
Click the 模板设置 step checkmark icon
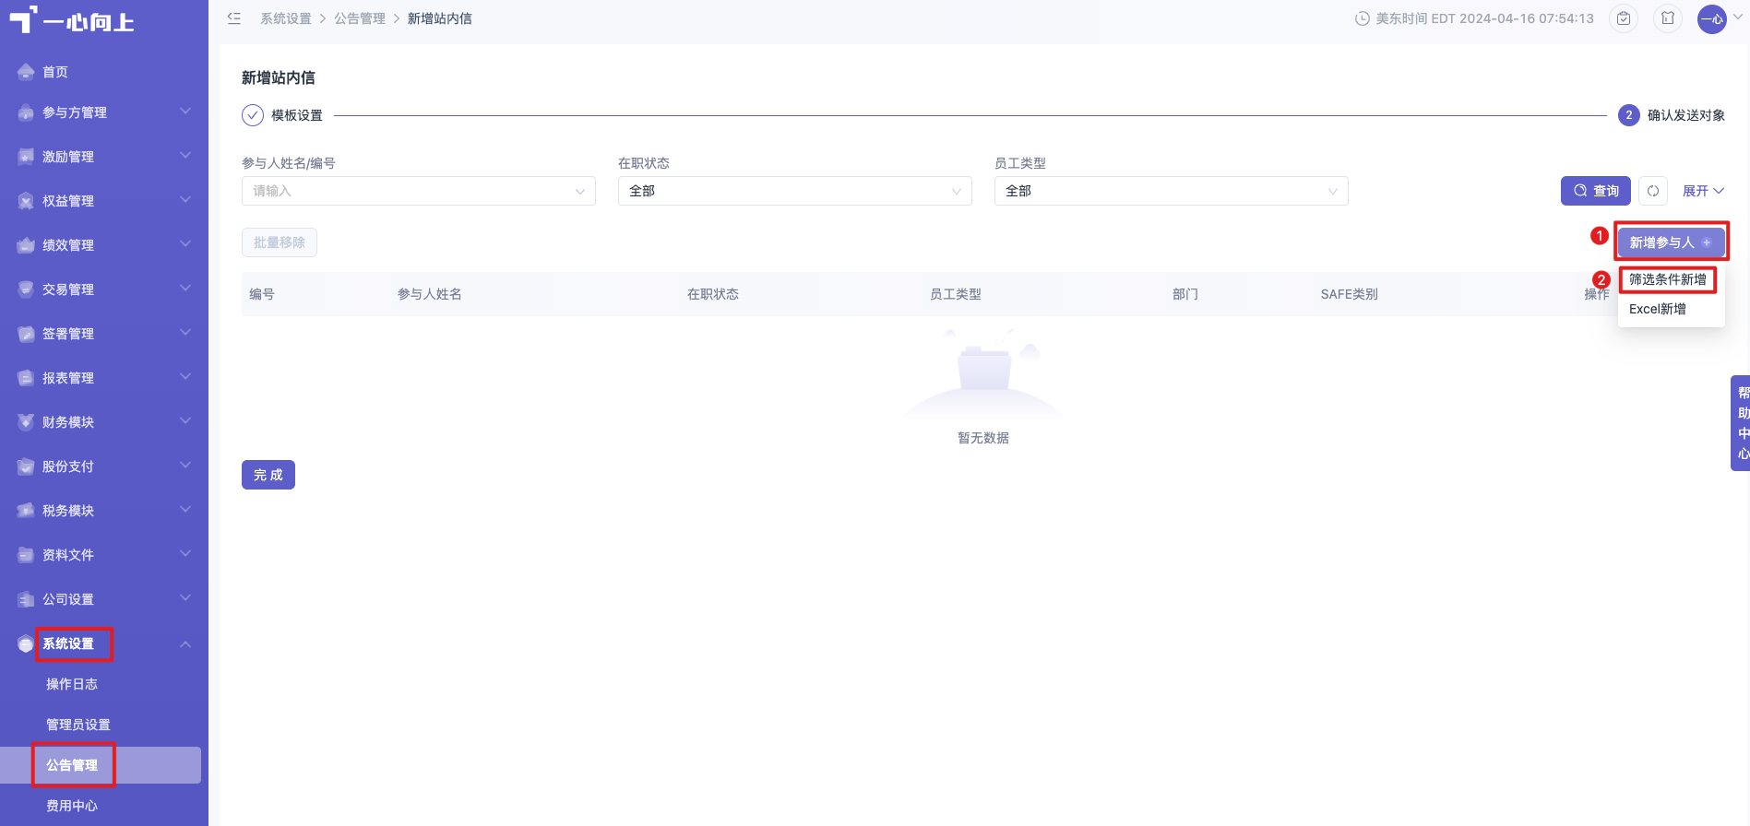tap(253, 115)
